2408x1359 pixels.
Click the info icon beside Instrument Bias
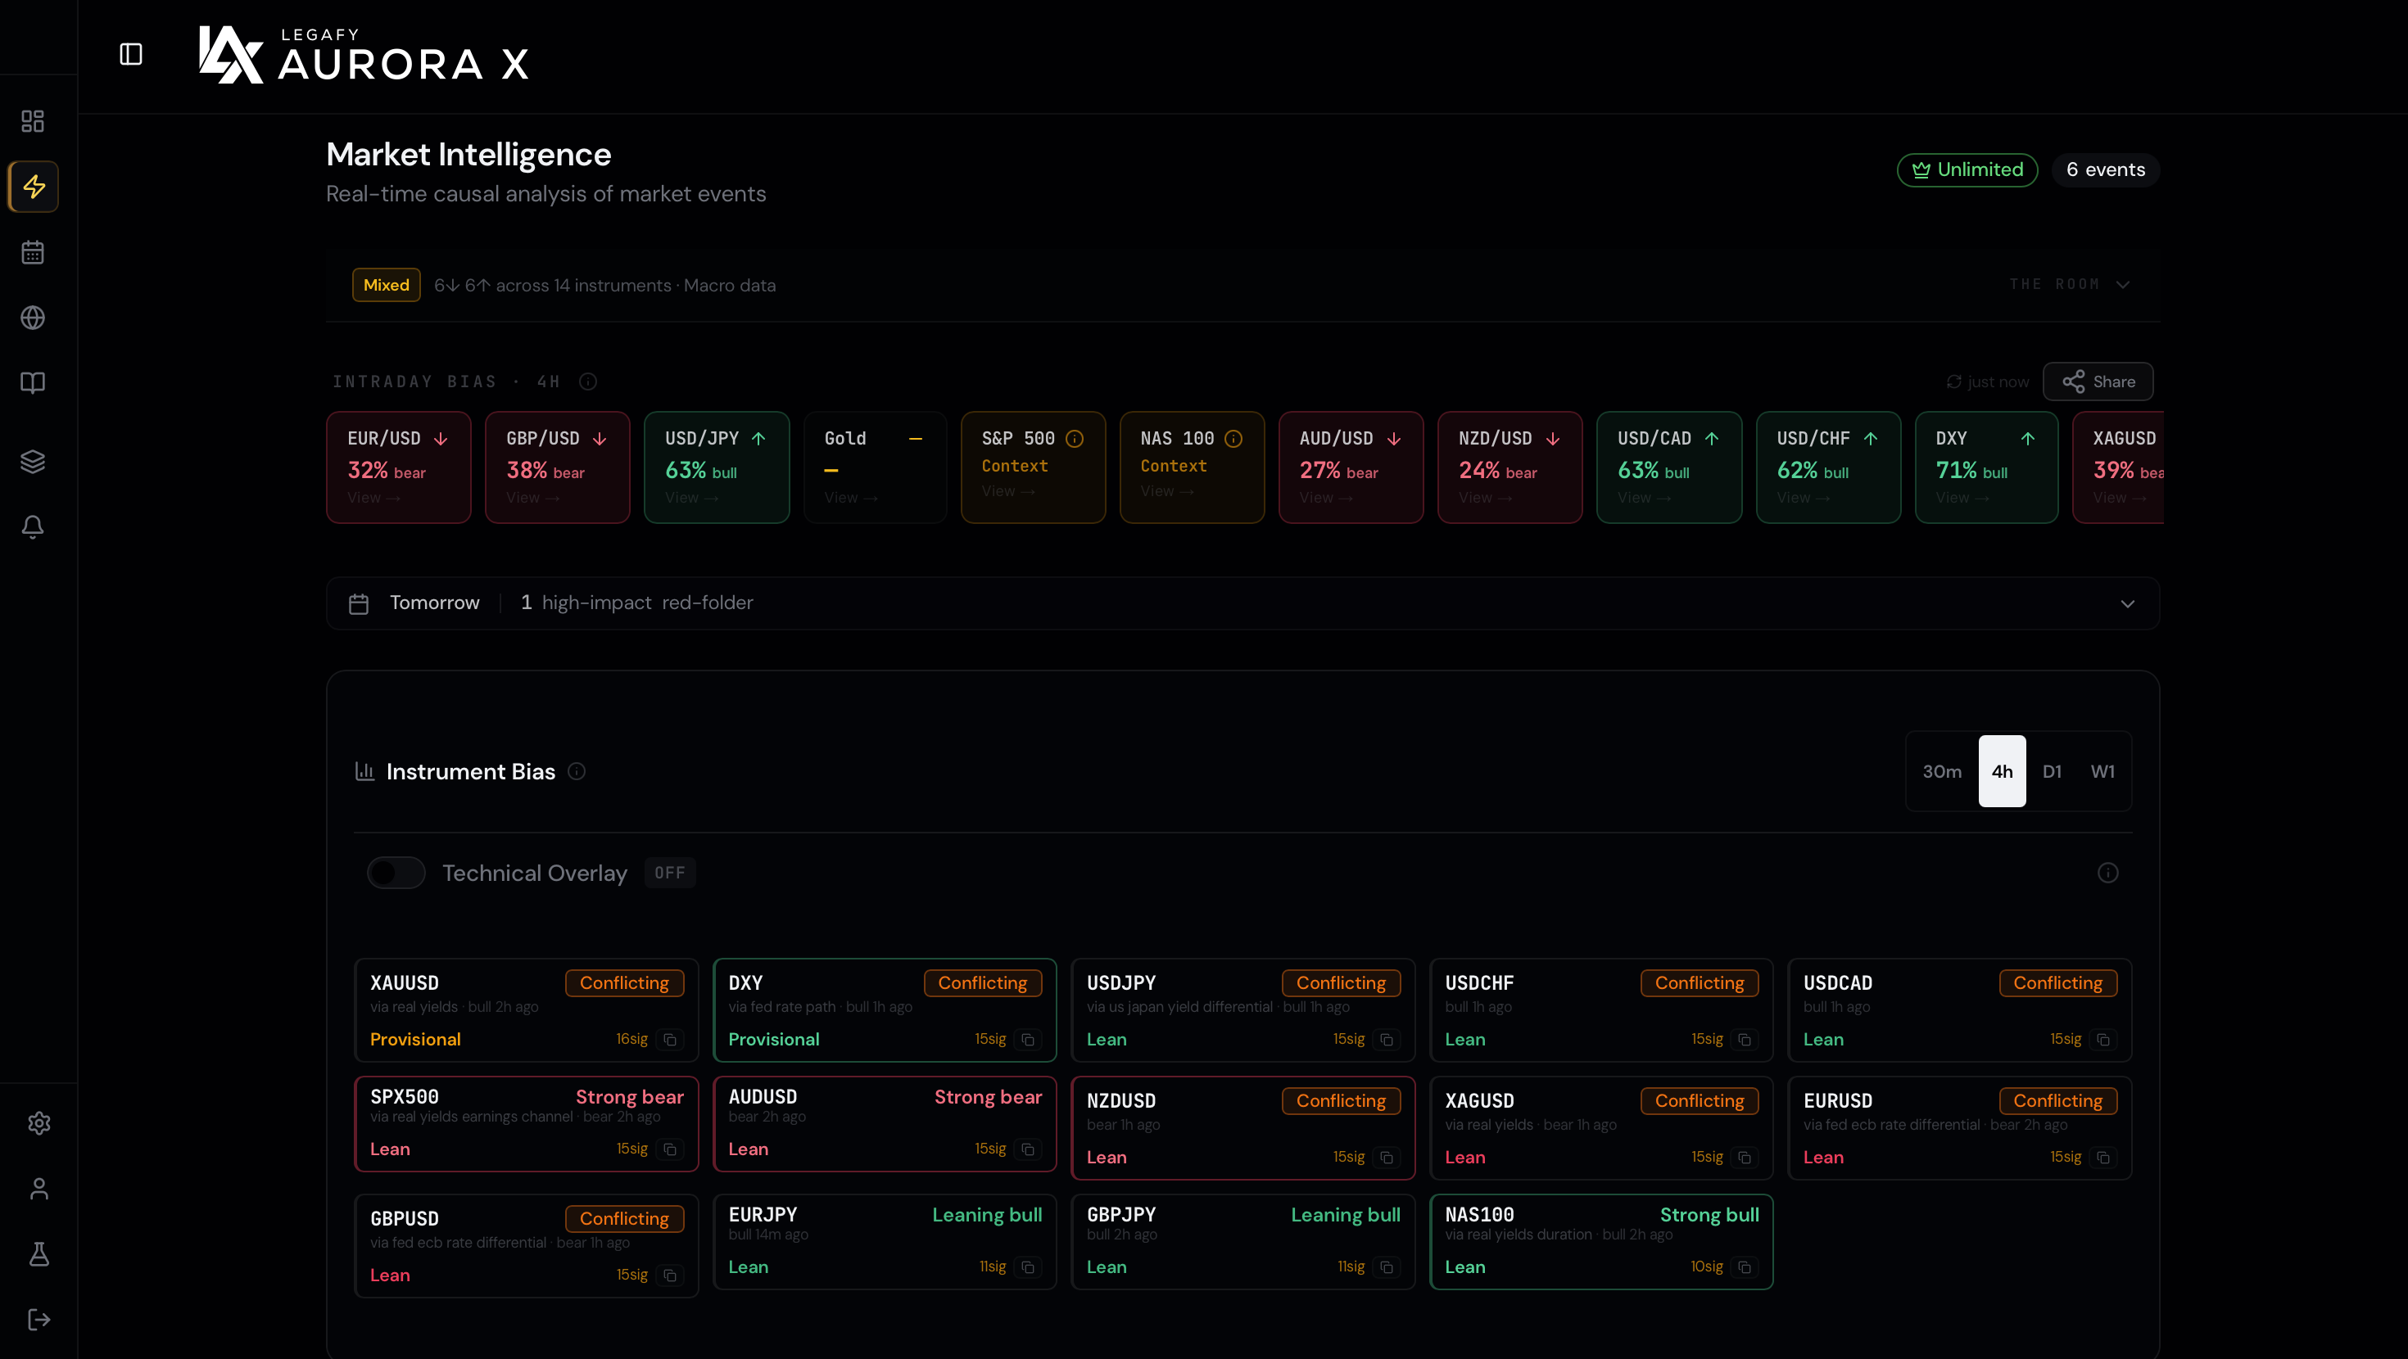[577, 771]
